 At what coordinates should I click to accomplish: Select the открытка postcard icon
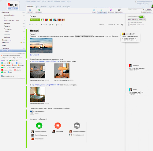click(x=111, y=10)
